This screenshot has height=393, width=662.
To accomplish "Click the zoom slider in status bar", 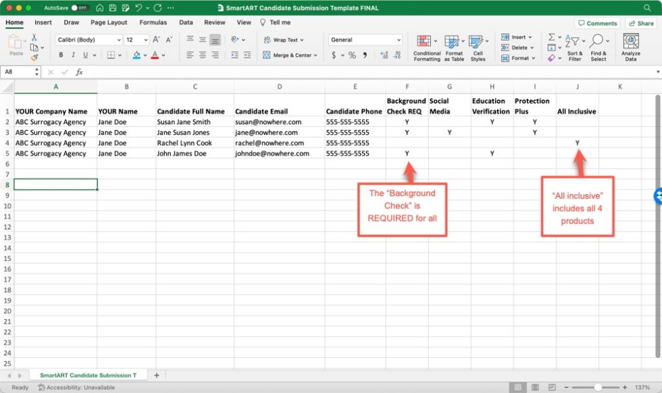I will click(597, 388).
